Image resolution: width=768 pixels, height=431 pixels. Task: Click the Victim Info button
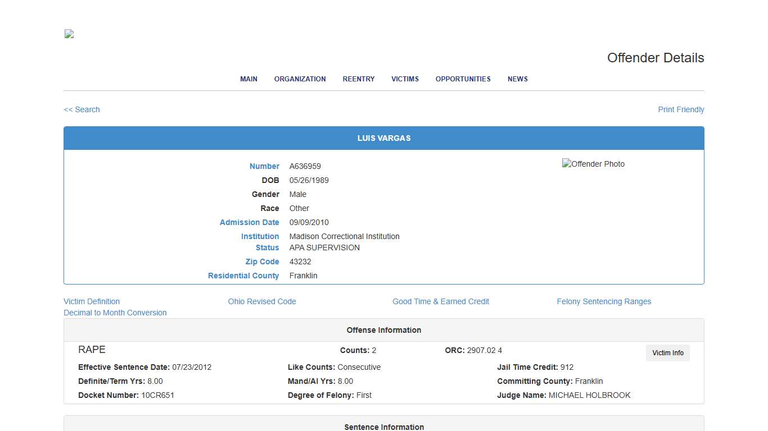[x=667, y=353]
